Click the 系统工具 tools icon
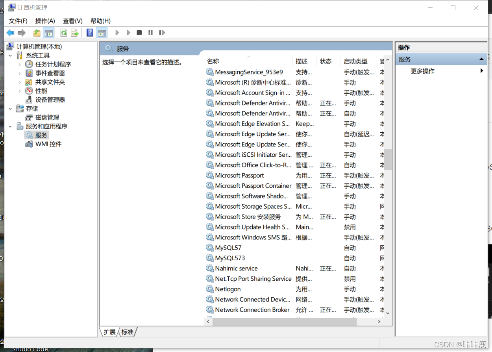The width and height of the screenshot is (492, 352). coord(20,56)
